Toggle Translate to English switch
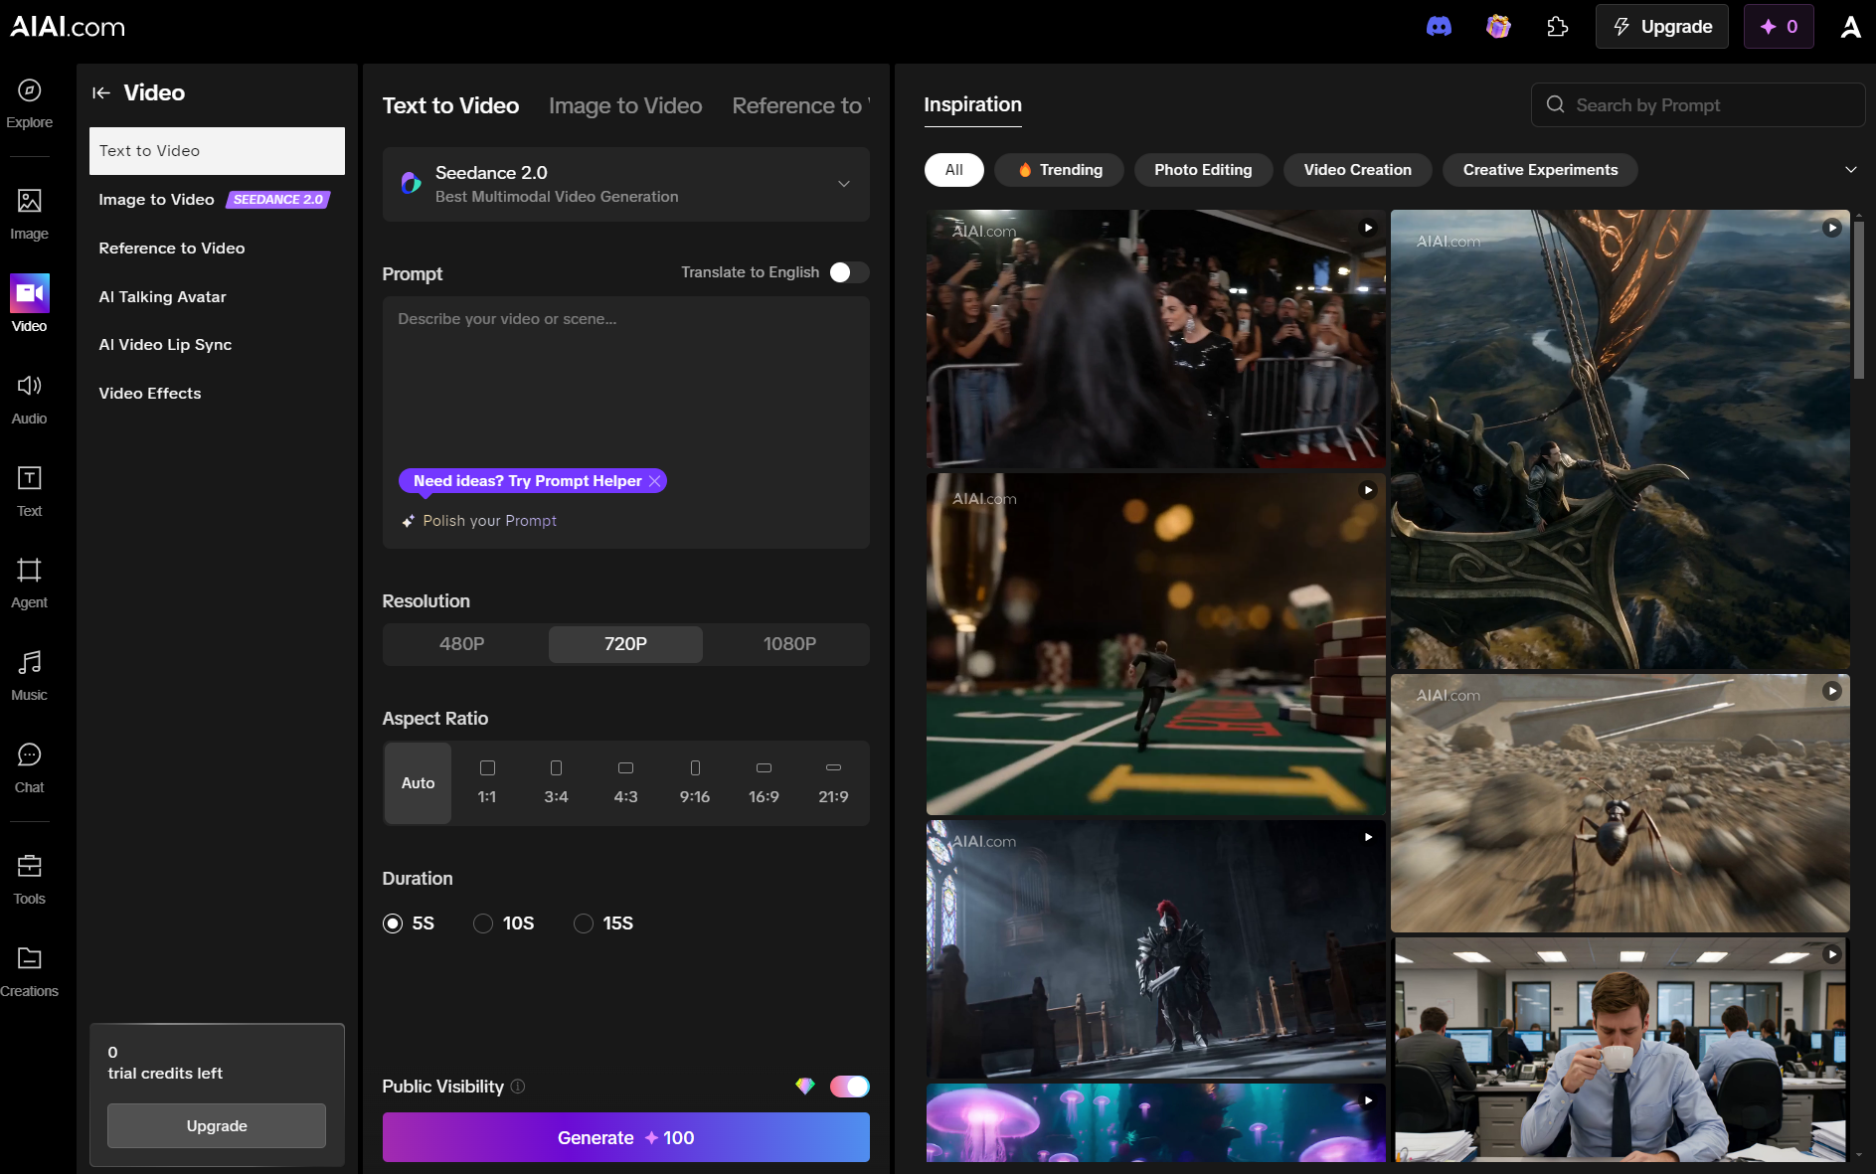This screenshot has width=1876, height=1174. (849, 272)
